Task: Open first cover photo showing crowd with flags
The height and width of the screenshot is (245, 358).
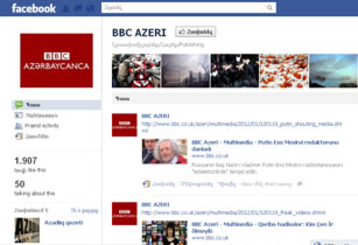Action: [x=136, y=71]
